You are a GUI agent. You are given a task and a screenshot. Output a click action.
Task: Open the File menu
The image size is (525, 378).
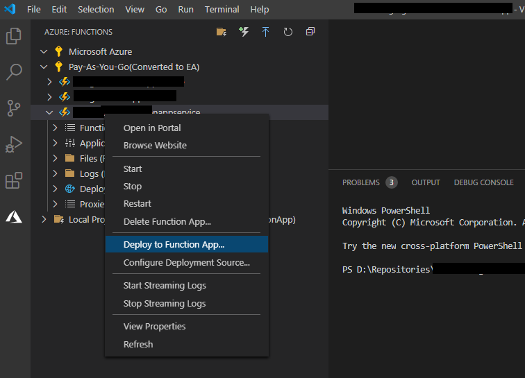click(x=34, y=10)
